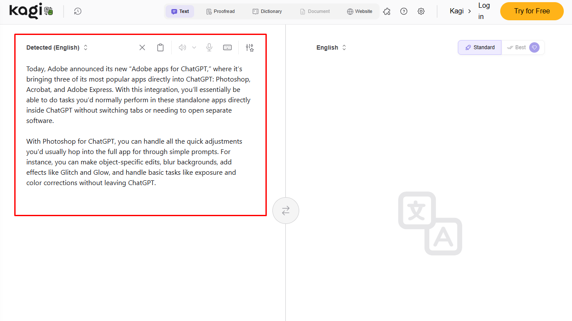
Task: Paste text from clipboard icon
Action: 160,47
